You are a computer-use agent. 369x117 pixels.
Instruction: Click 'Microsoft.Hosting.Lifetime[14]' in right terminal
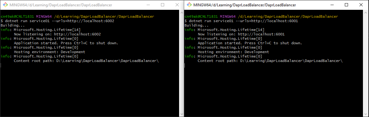click(x=231, y=30)
